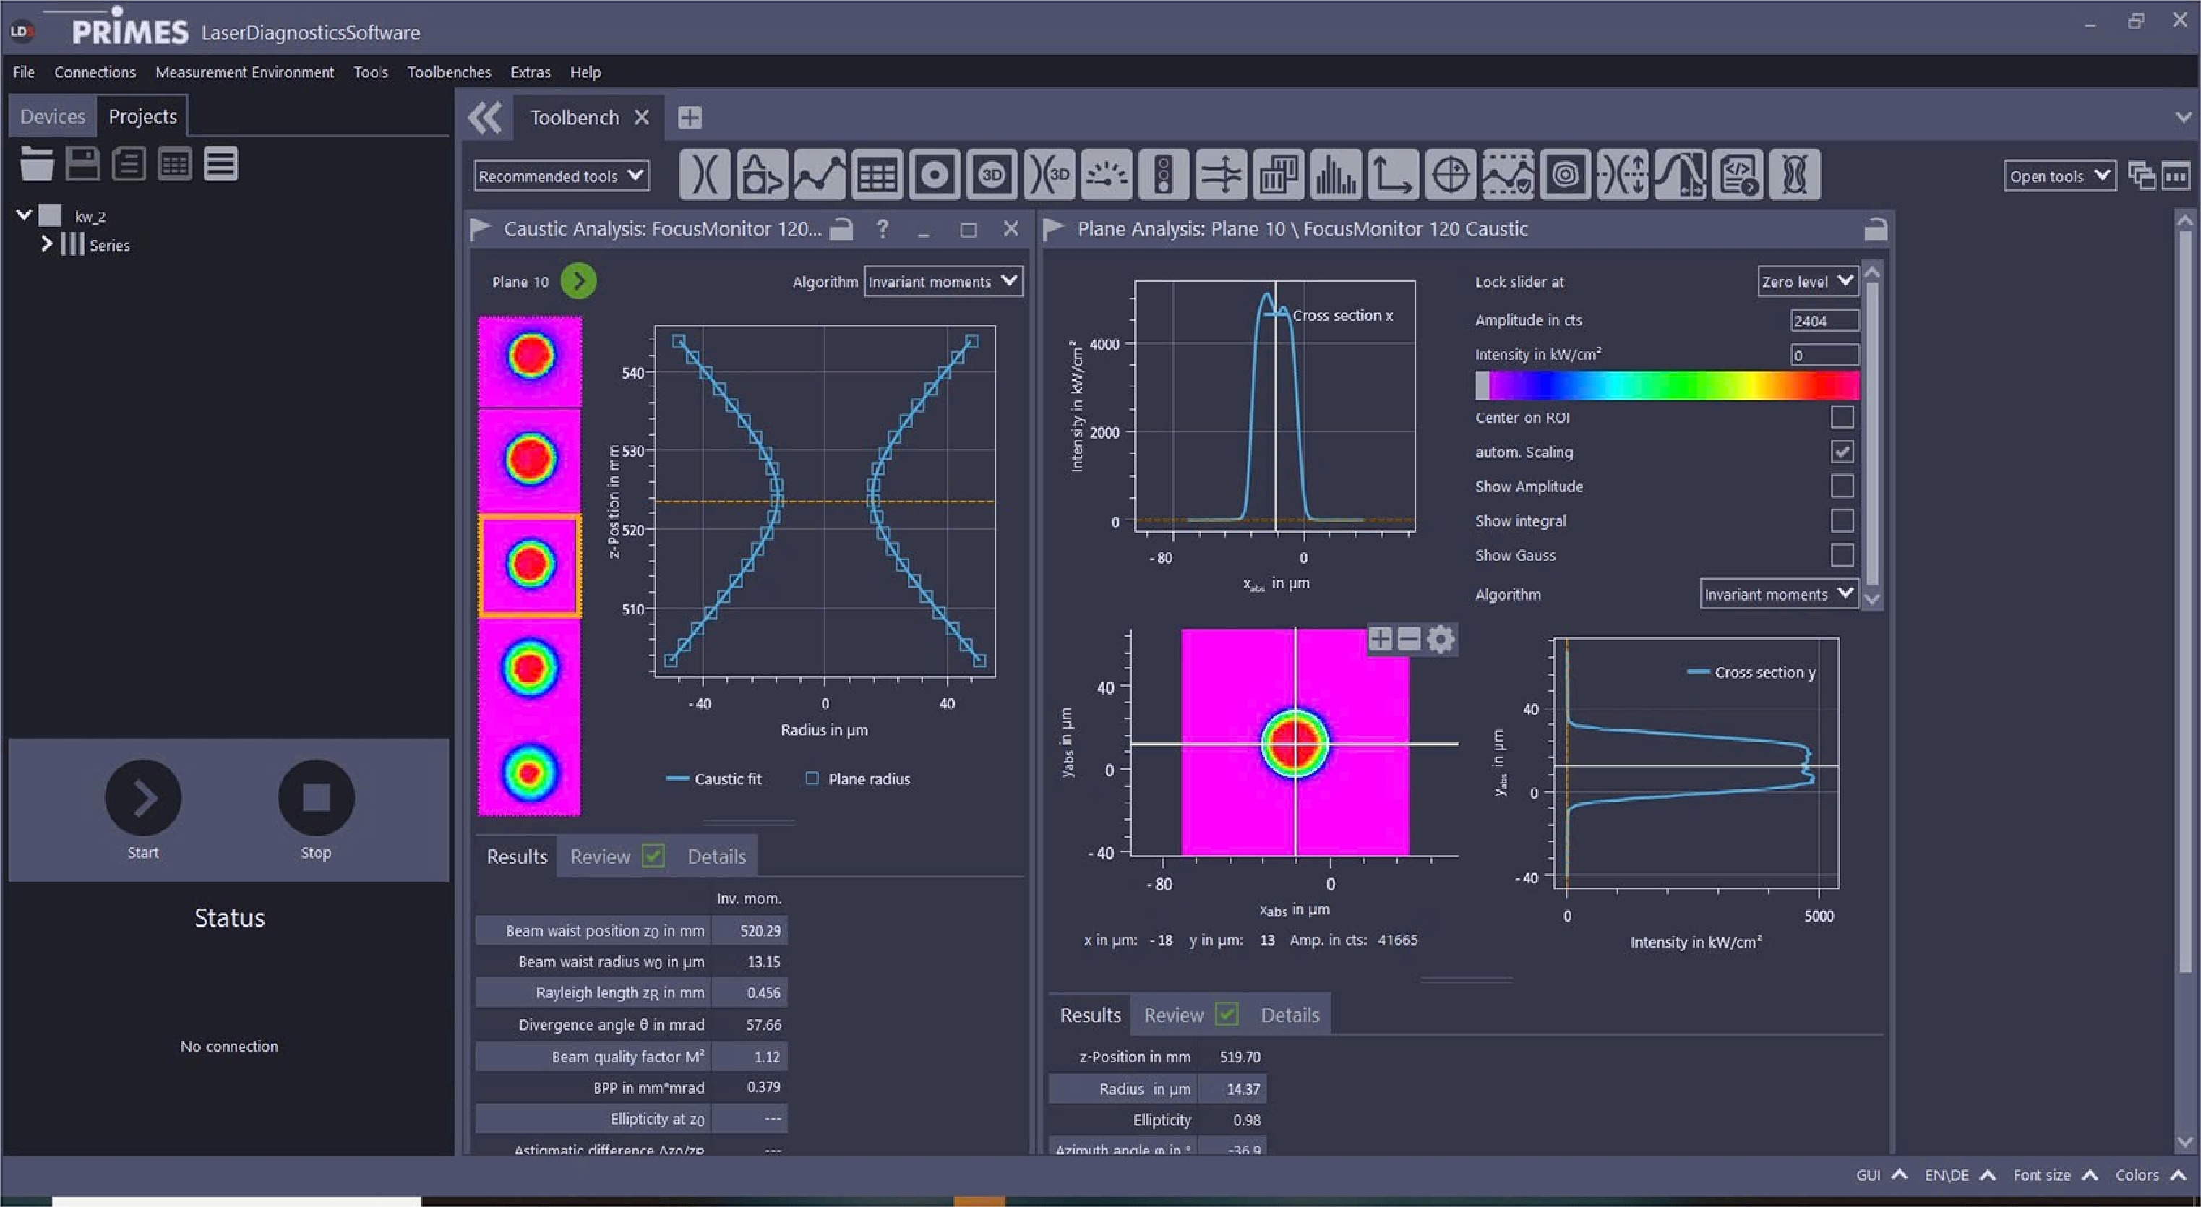
Task: Click the open project folder icon
Action: [x=37, y=163]
